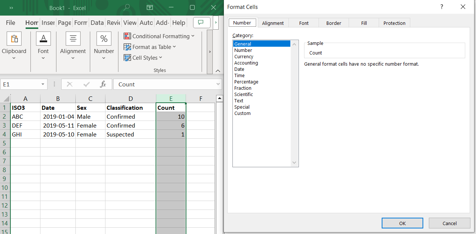Show more ribbon groups arrow
The width and height of the screenshot is (476, 234).
210,52
